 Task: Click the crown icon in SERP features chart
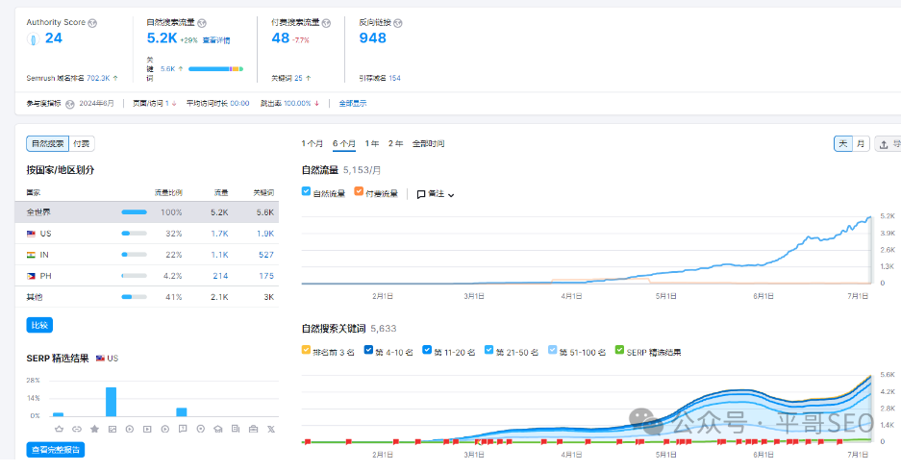pos(59,428)
